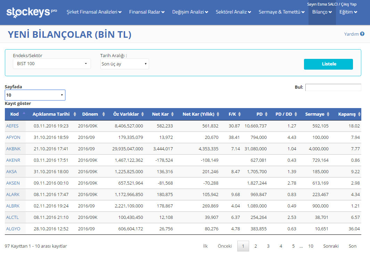Screen dimensions: 370x266
Task: Sort by Açıklanma Tarihi column arrows
Action: coord(75,114)
